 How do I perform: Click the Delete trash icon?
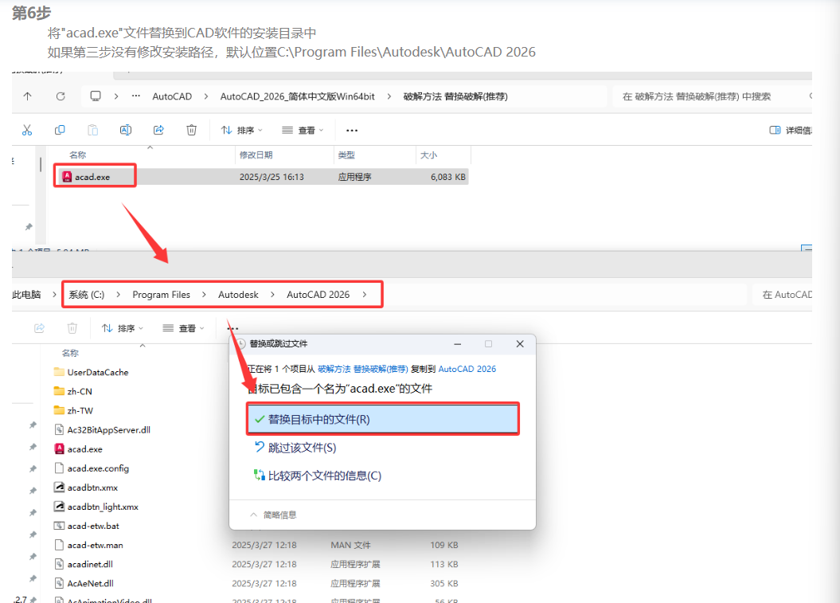pos(190,129)
